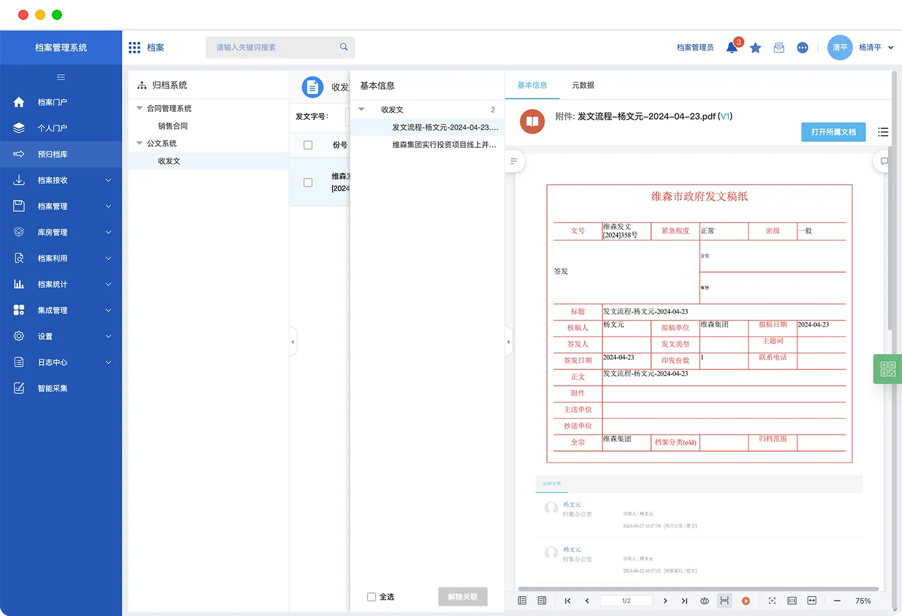Expand the 设置 sidebar menu
The width and height of the screenshot is (902, 616).
click(108, 337)
